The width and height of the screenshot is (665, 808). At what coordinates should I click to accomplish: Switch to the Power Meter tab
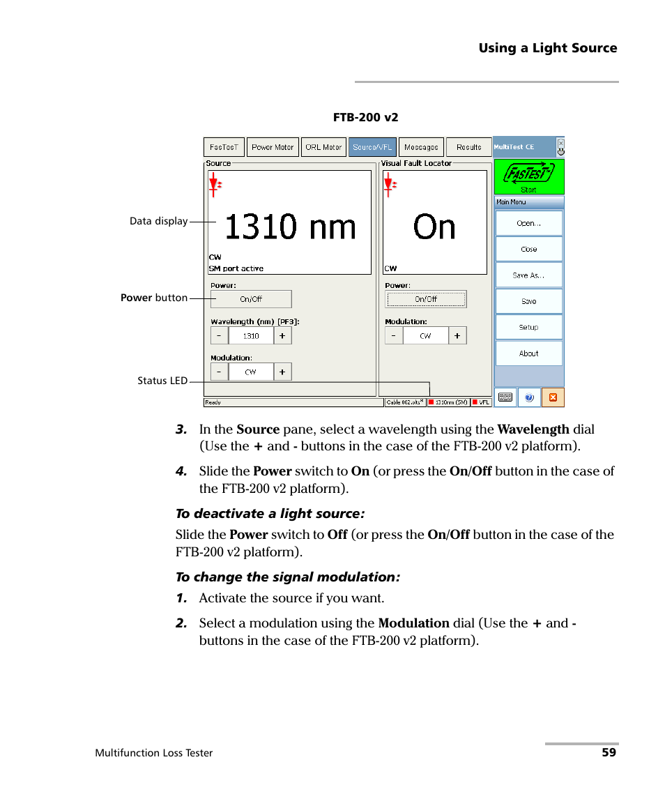273,147
